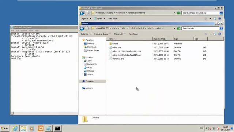
Task: Open the sample folder
Action: [115, 44]
